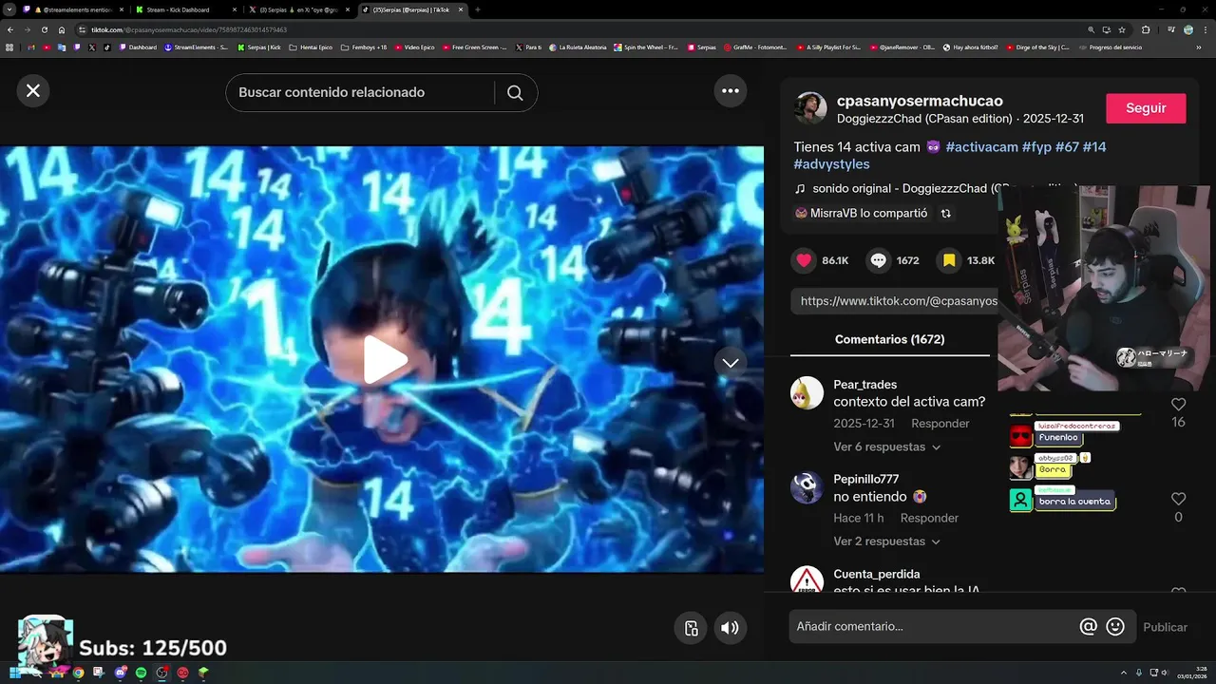Viewport: 1216px width, 684px height.
Task: Open the 'Serpias | Kick' bookmark
Action: point(259,47)
